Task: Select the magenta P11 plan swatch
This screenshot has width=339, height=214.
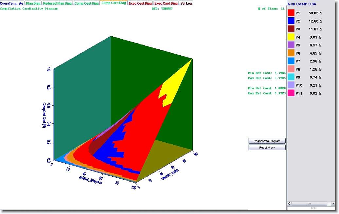Action: tap(291, 93)
